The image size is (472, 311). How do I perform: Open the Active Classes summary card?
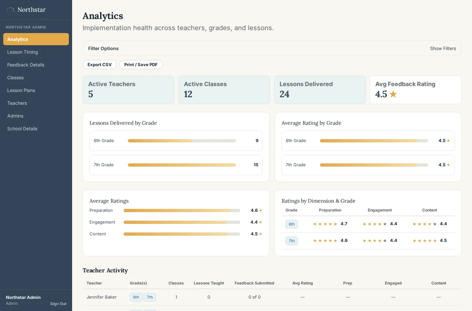coord(224,90)
